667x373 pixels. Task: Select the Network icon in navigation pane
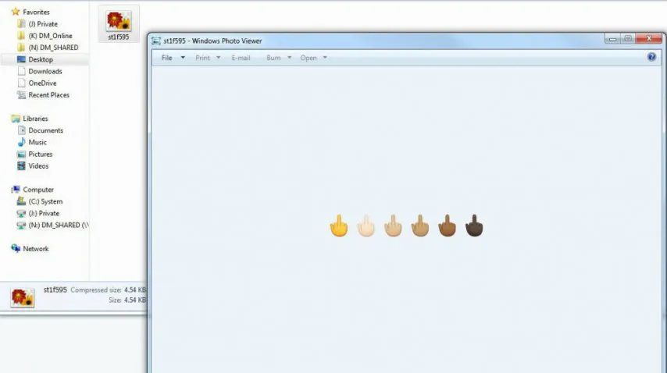click(16, 249)
